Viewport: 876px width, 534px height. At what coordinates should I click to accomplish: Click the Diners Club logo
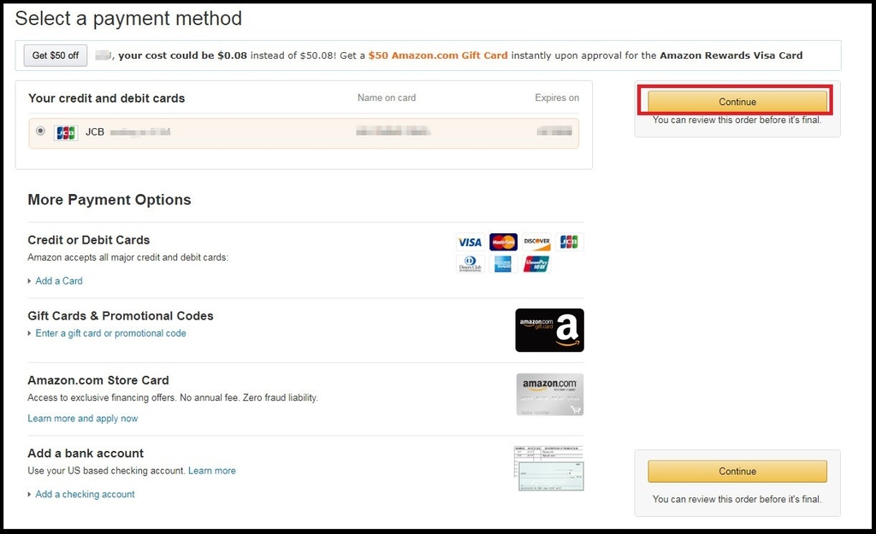click(470, 264)
